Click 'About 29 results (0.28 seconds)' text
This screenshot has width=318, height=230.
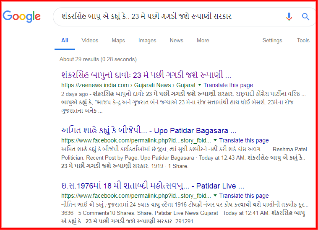(x=98, y=59)
